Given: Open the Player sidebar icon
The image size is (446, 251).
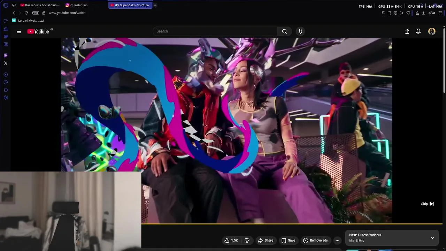Looking at the screenshot, I should pos(6,75).
